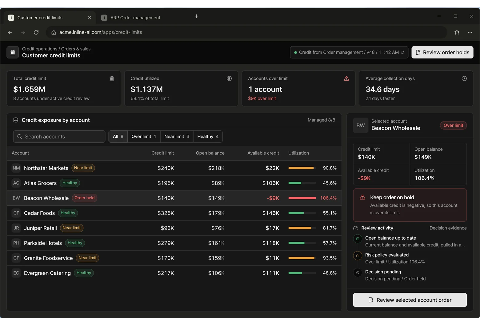Click Review selected account order button
This screenshot has height=326, width=480.
point(410,300)
